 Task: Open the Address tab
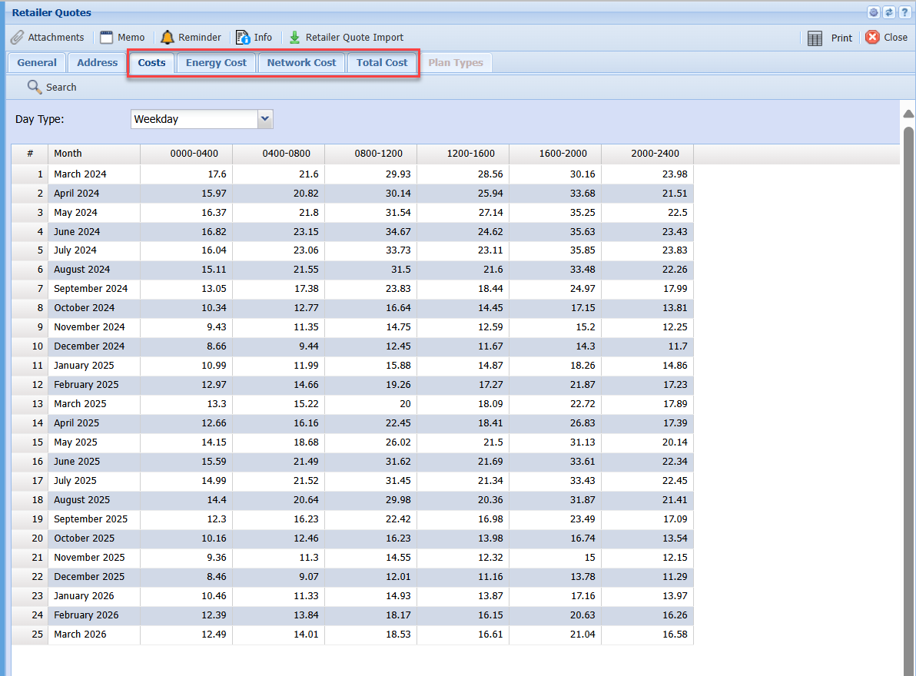coord(98,63)
